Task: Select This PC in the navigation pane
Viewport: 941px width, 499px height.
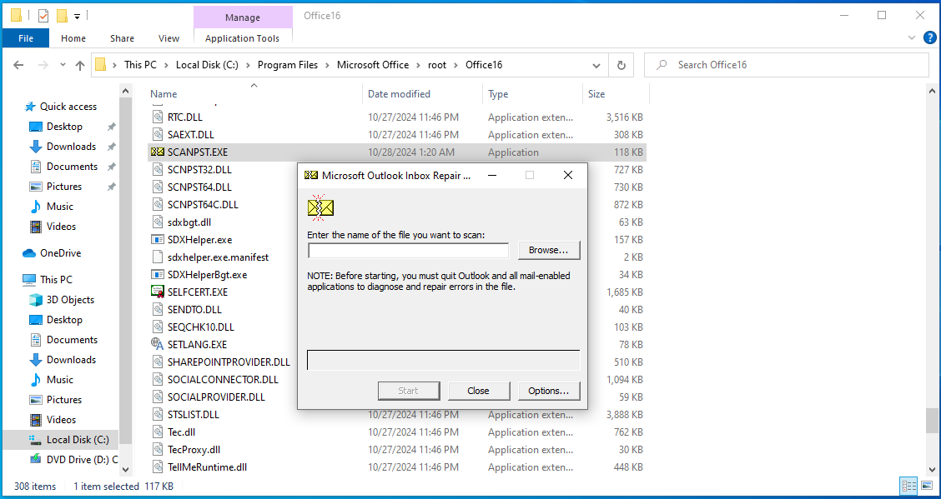Action: pos(56,279)
